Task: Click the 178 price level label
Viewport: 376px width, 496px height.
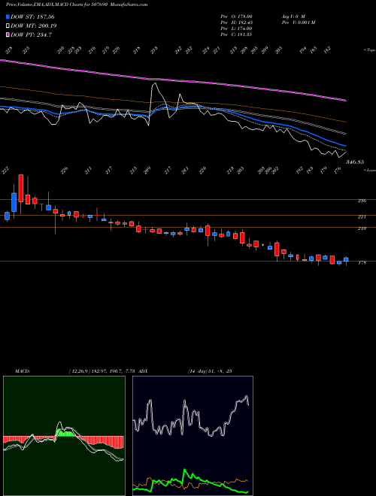Action: point(362,262)
